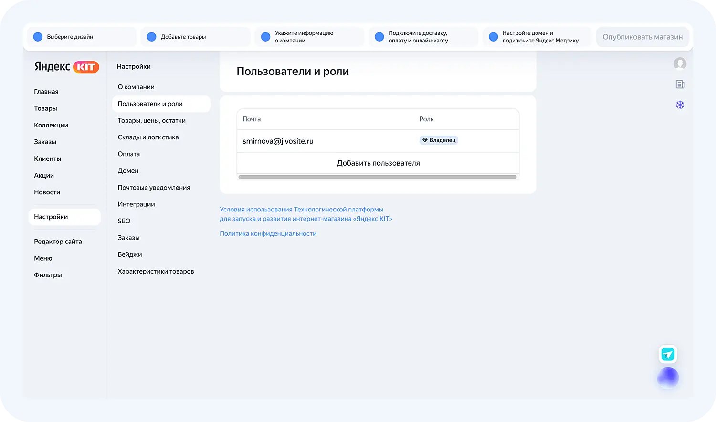Open the purple assistant orb
This screenshot has width=716, height=422.
[668, 378]
